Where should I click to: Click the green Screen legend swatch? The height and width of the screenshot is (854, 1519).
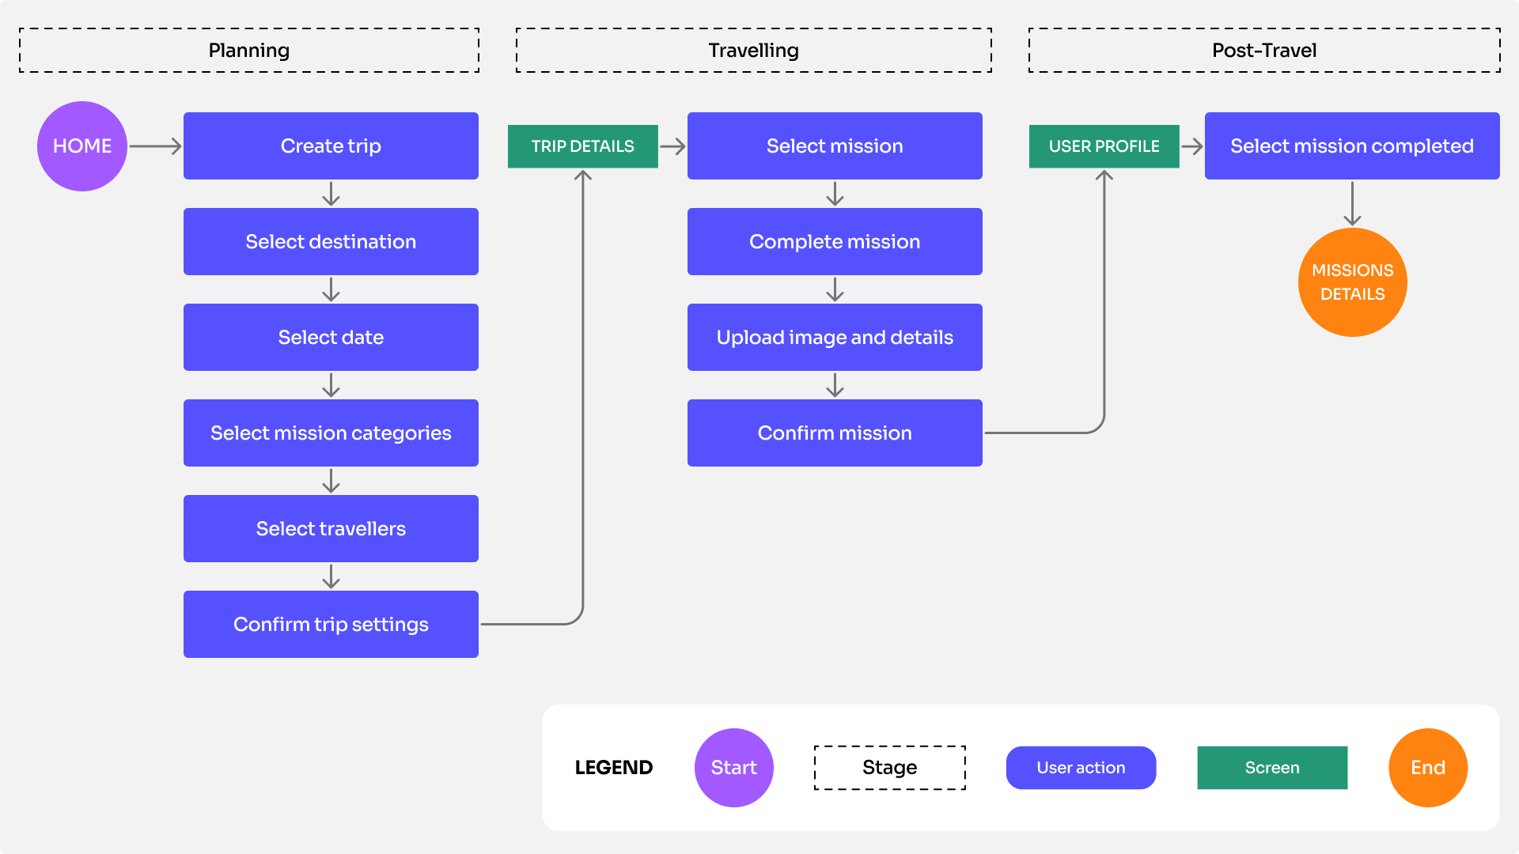click(x=1271, y=767)
